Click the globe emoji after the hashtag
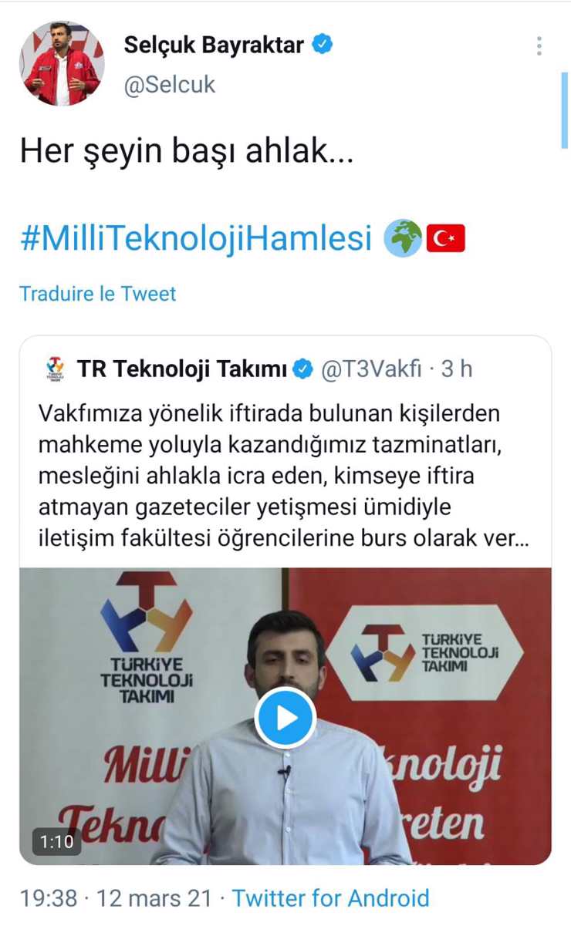 tap(403, 238)
